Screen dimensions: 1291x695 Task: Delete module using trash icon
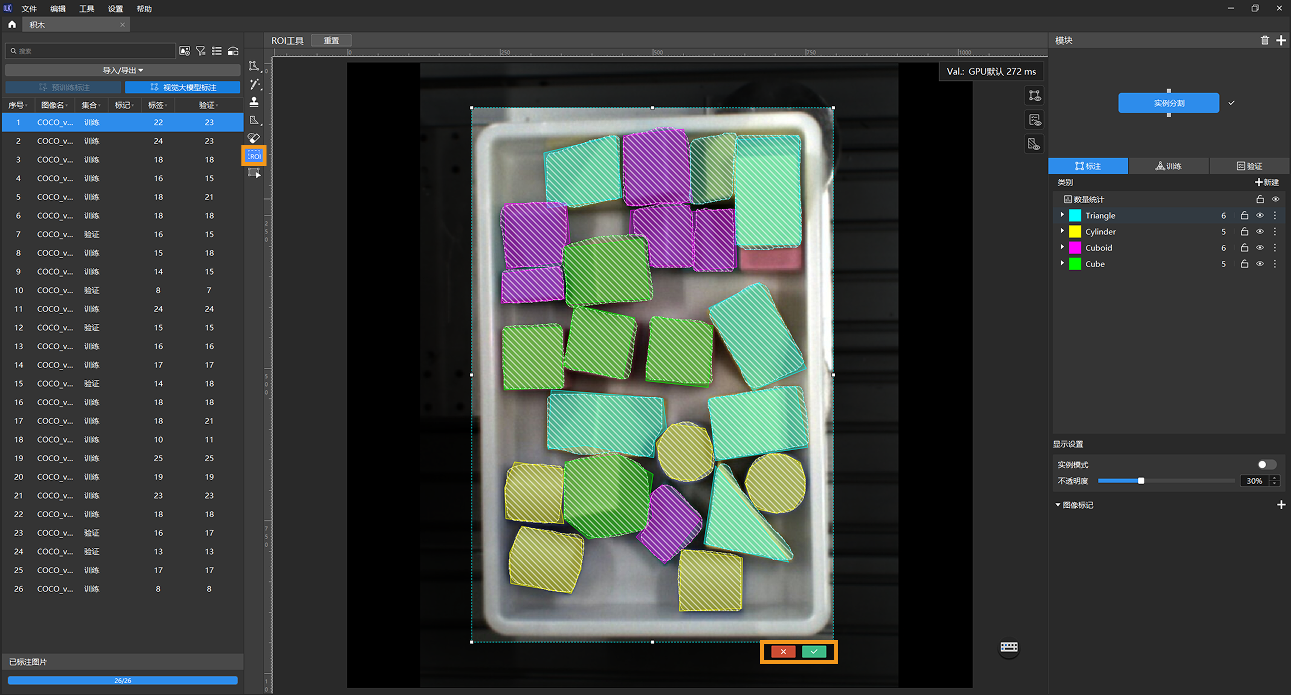tap(1265, 41)
